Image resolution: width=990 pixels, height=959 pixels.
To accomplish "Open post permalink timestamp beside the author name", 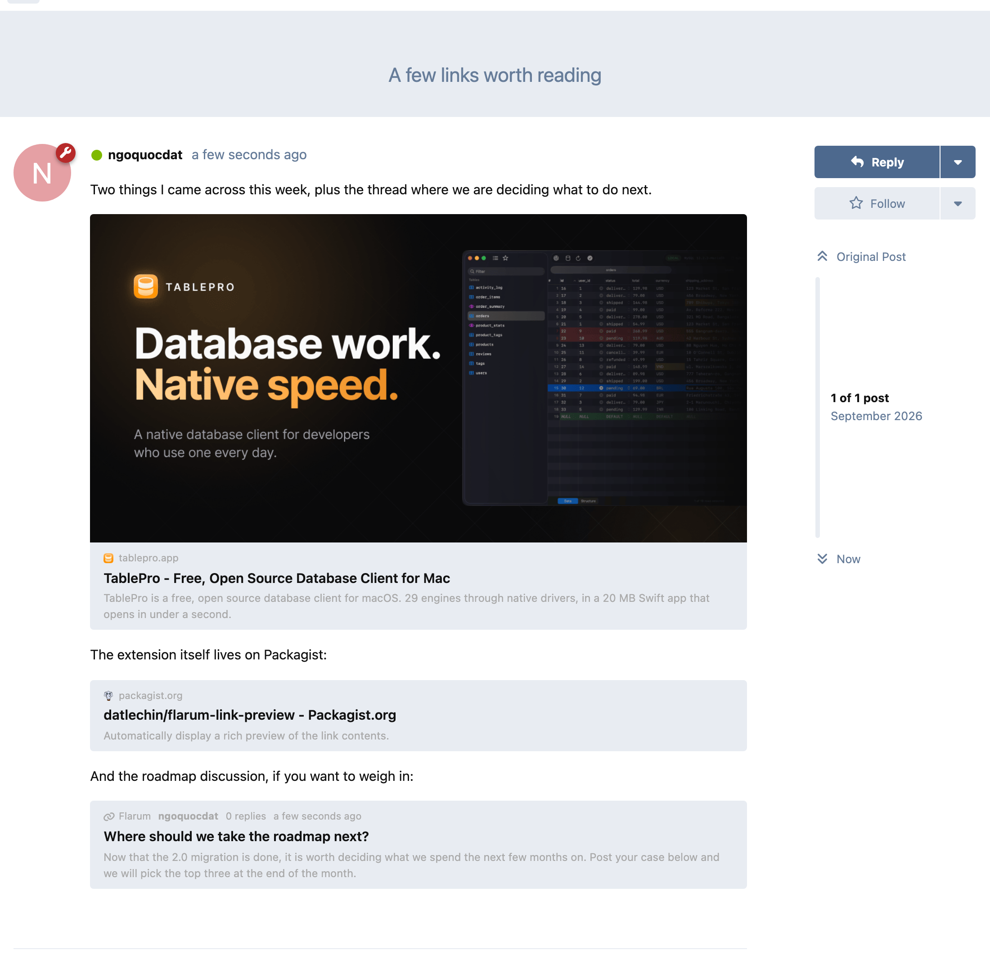I will [x=249, y=155].
